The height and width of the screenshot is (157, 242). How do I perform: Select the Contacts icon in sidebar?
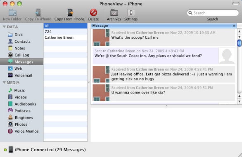(x=10, y=41)
